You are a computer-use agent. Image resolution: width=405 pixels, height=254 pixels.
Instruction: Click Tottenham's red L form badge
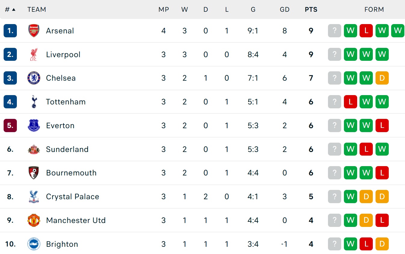[351, 102]
